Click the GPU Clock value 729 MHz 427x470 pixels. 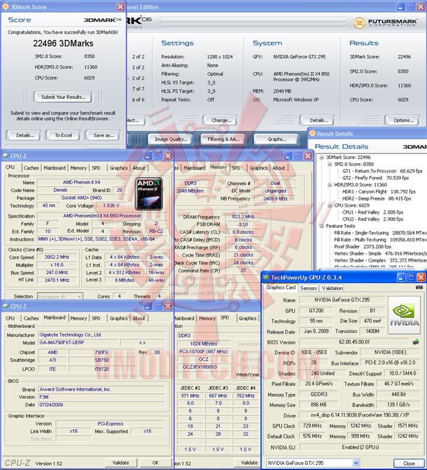[312, 425]
